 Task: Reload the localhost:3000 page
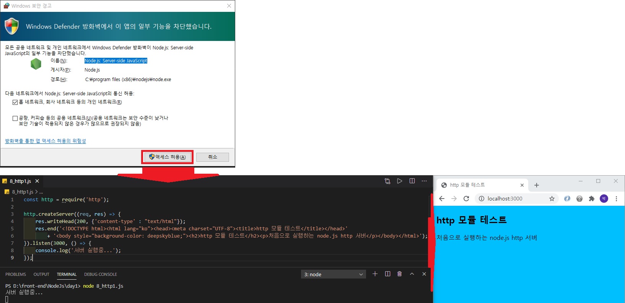466,199
